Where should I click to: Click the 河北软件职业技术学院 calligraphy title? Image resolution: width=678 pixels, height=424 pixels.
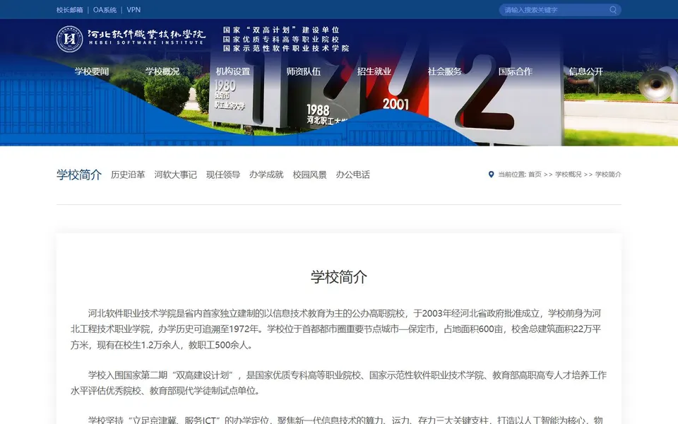pos(146,34)
